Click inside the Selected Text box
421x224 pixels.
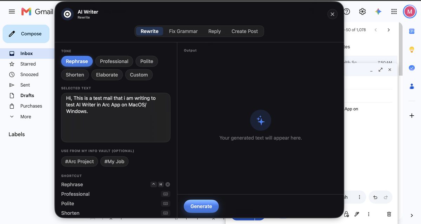tap(116, 117)
